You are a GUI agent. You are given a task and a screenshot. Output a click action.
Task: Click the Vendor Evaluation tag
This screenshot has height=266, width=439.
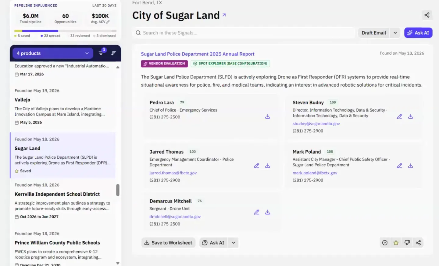pos(164,64)
